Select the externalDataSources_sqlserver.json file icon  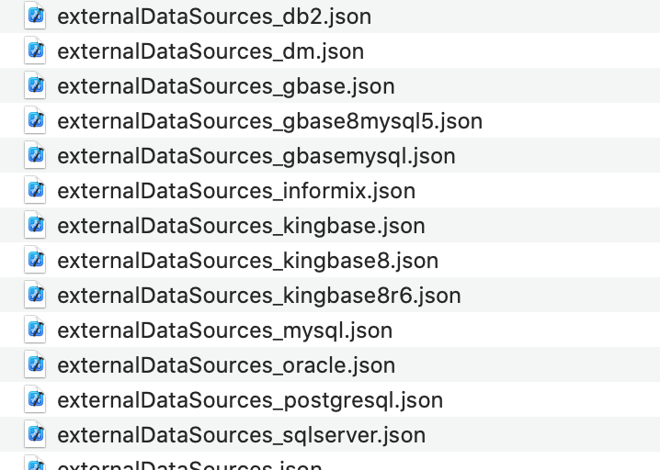36,434
